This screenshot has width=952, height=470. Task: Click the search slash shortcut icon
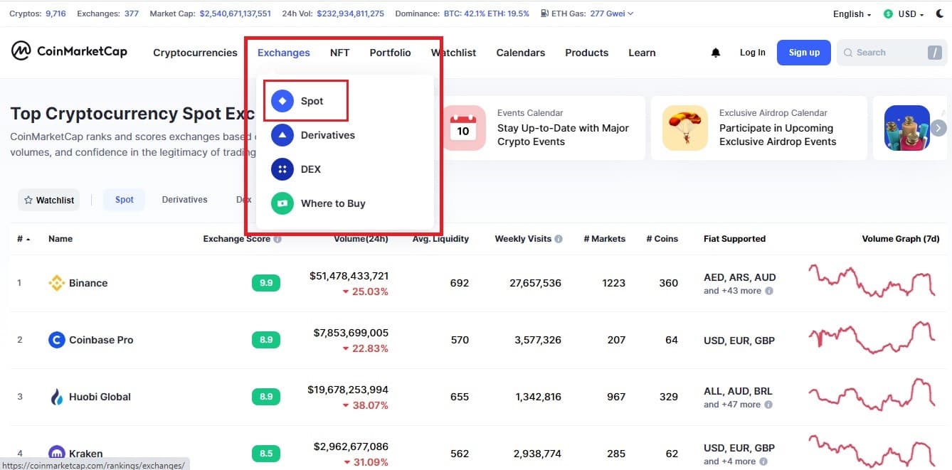(934, 53)
